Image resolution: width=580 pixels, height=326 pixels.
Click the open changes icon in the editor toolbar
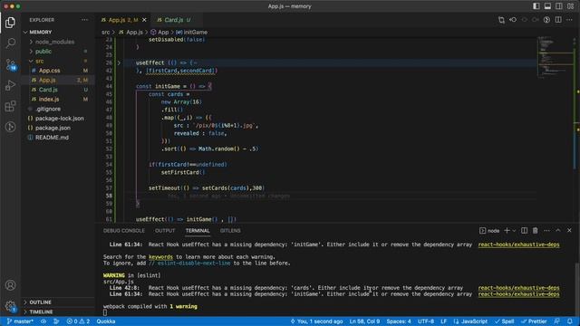(501, 20)
